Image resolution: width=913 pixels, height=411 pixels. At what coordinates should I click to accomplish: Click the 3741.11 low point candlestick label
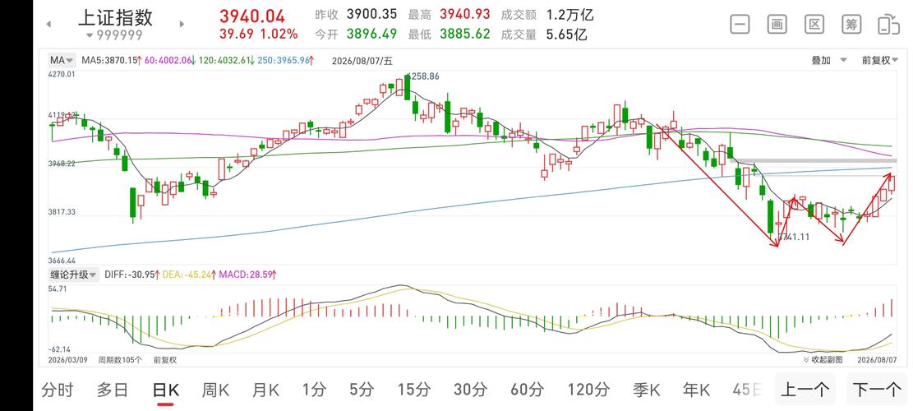794,237
